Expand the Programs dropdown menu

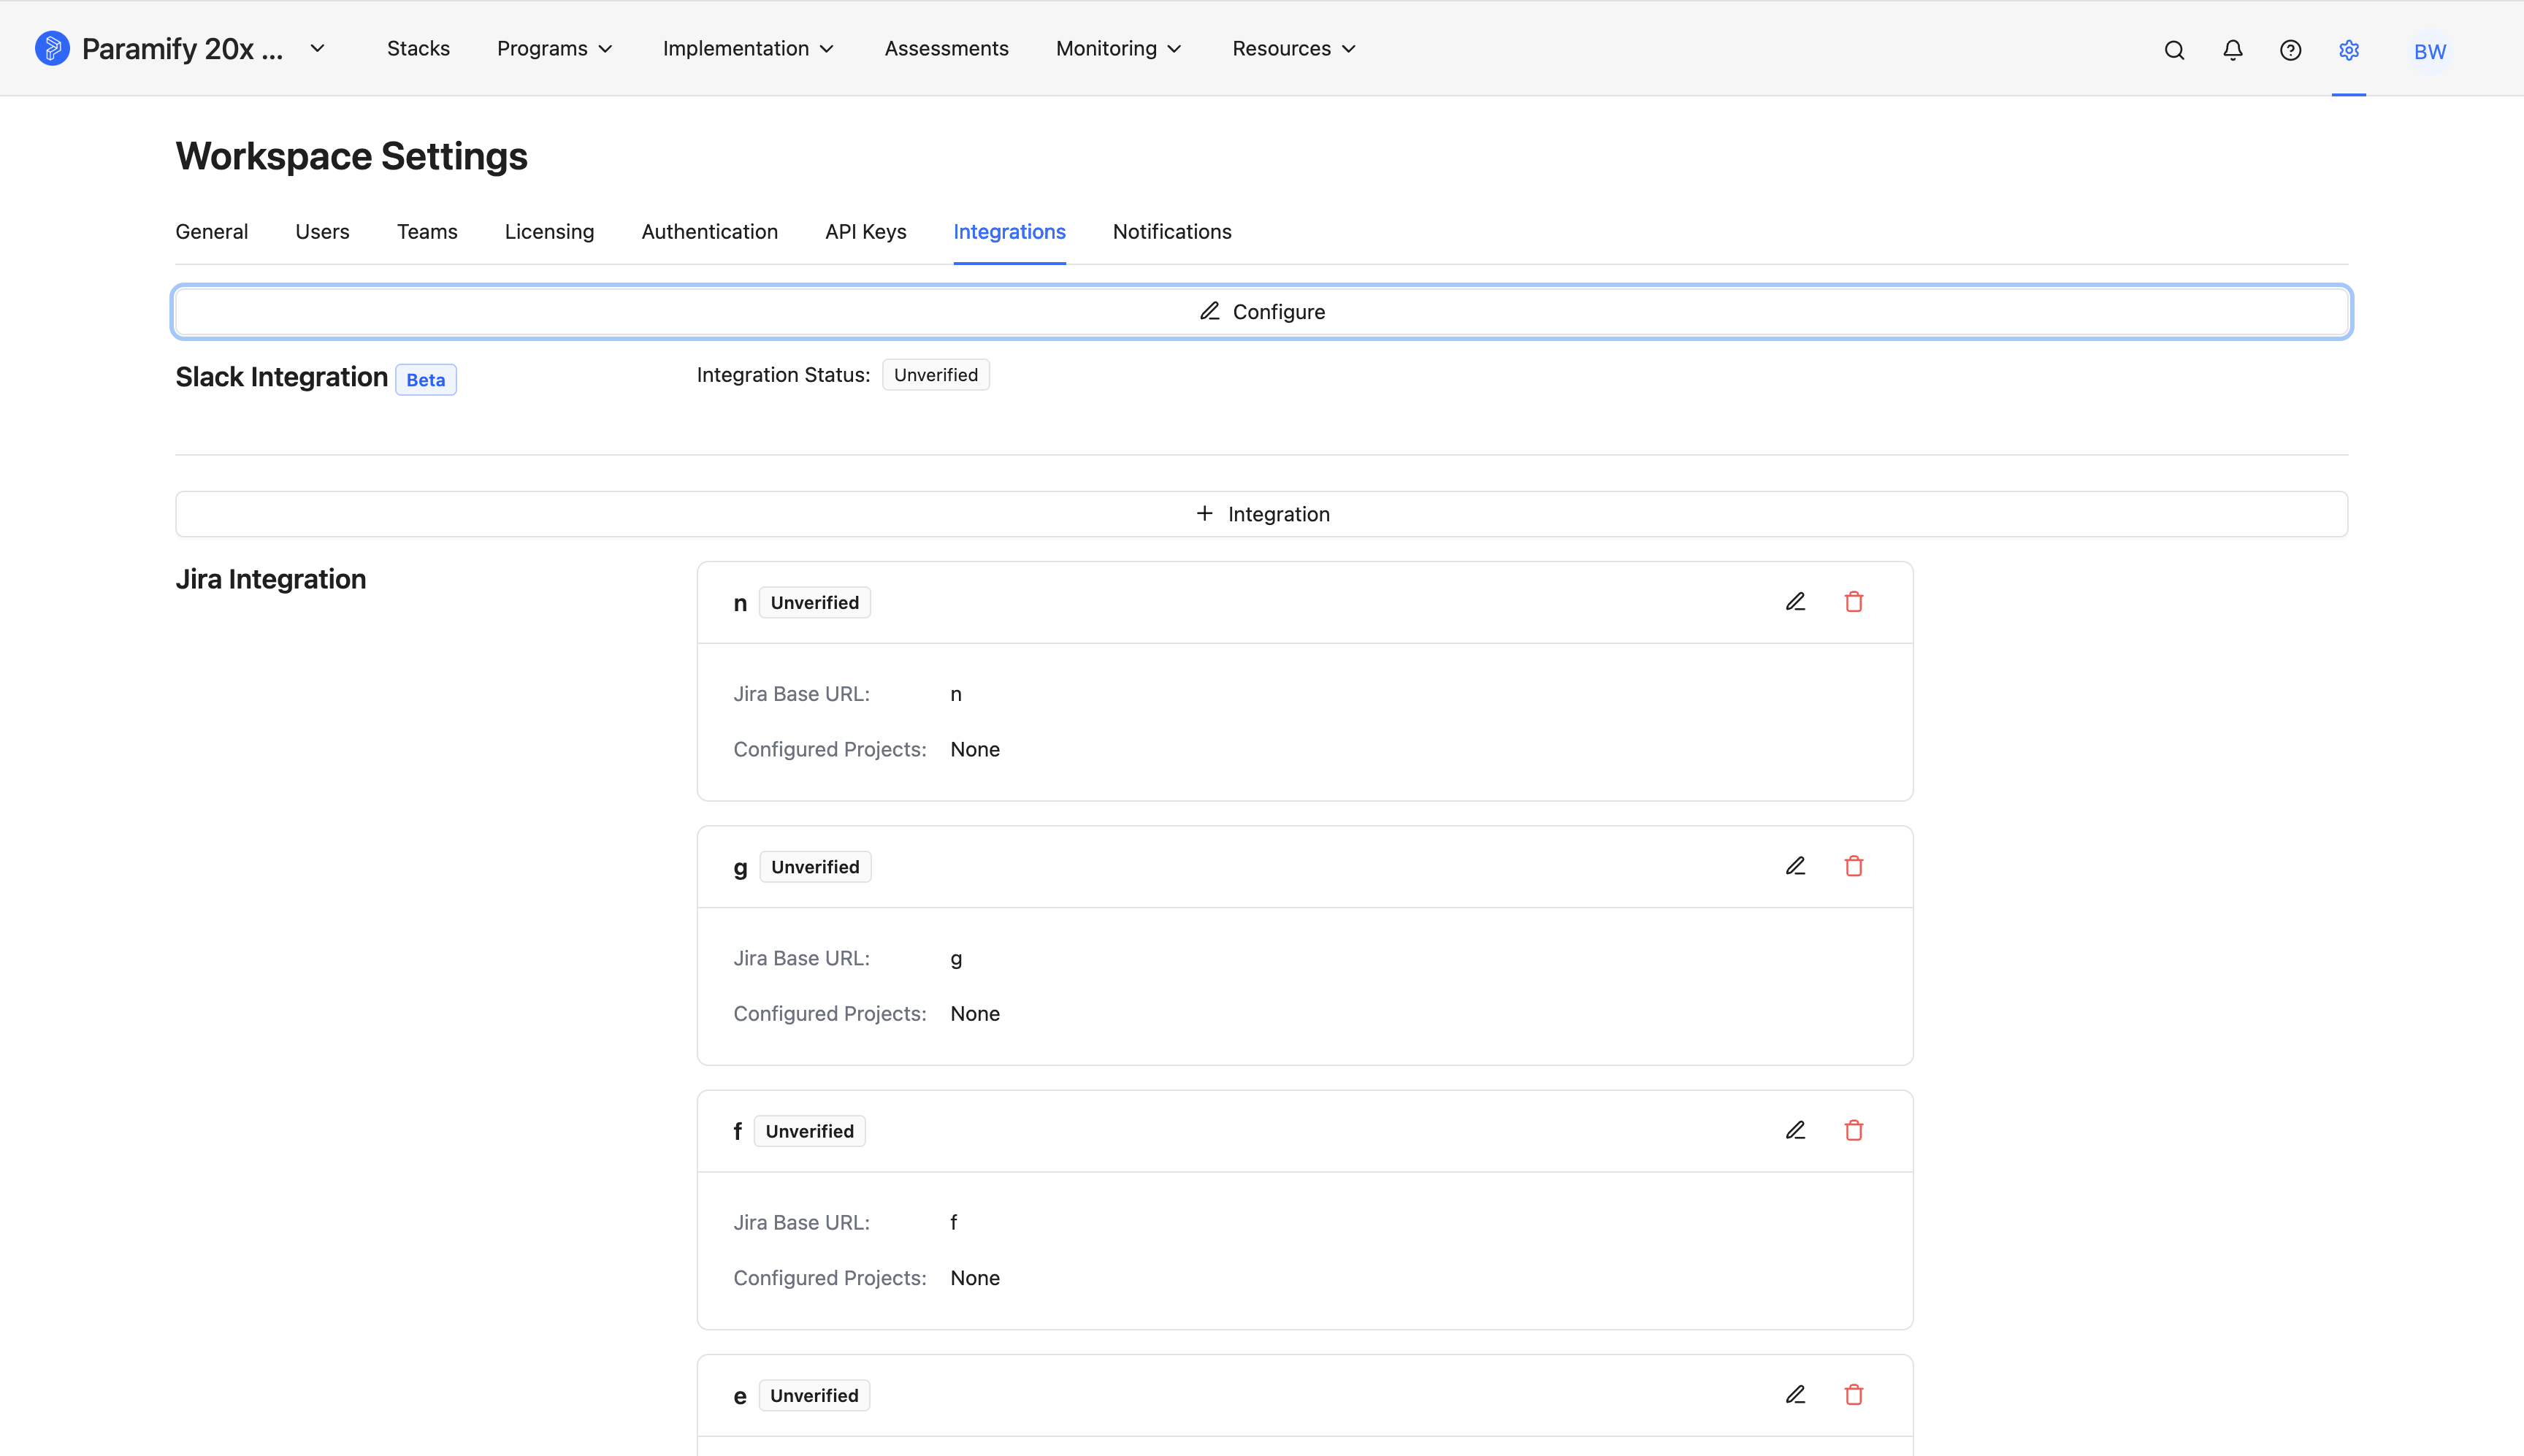coord(555,48)
